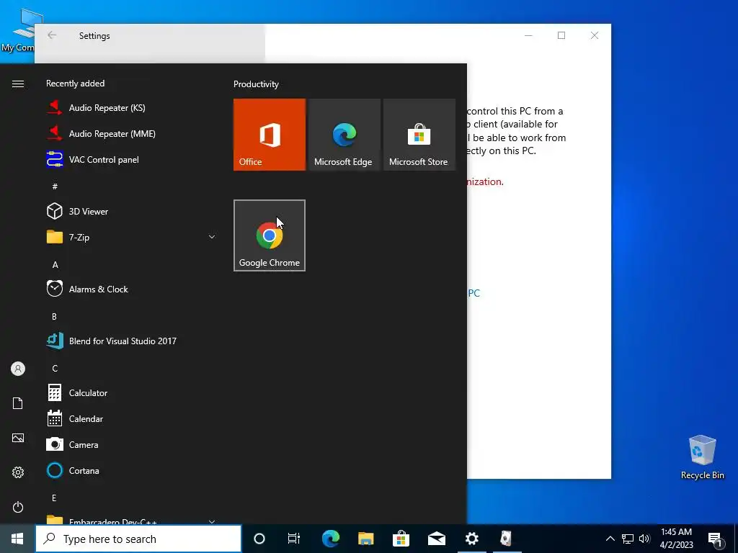
Task: Open Calculator app
Action: pos(131,392)
